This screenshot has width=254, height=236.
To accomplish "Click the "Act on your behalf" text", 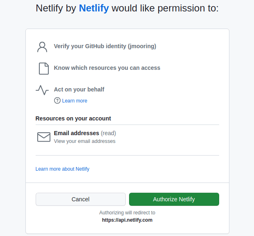I will tap(79, 89).
